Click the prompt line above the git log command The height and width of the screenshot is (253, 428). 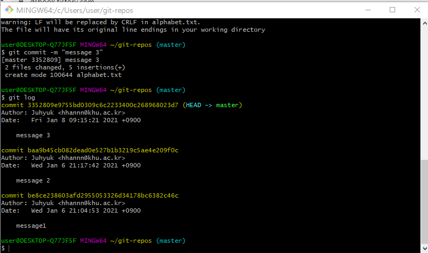pyautogui.click(x=93, y=90)
